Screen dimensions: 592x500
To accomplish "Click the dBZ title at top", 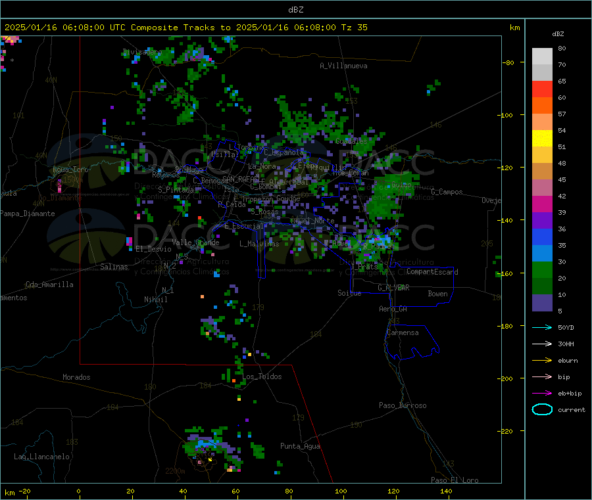I will pyautogui.click(x=295, y=10).
